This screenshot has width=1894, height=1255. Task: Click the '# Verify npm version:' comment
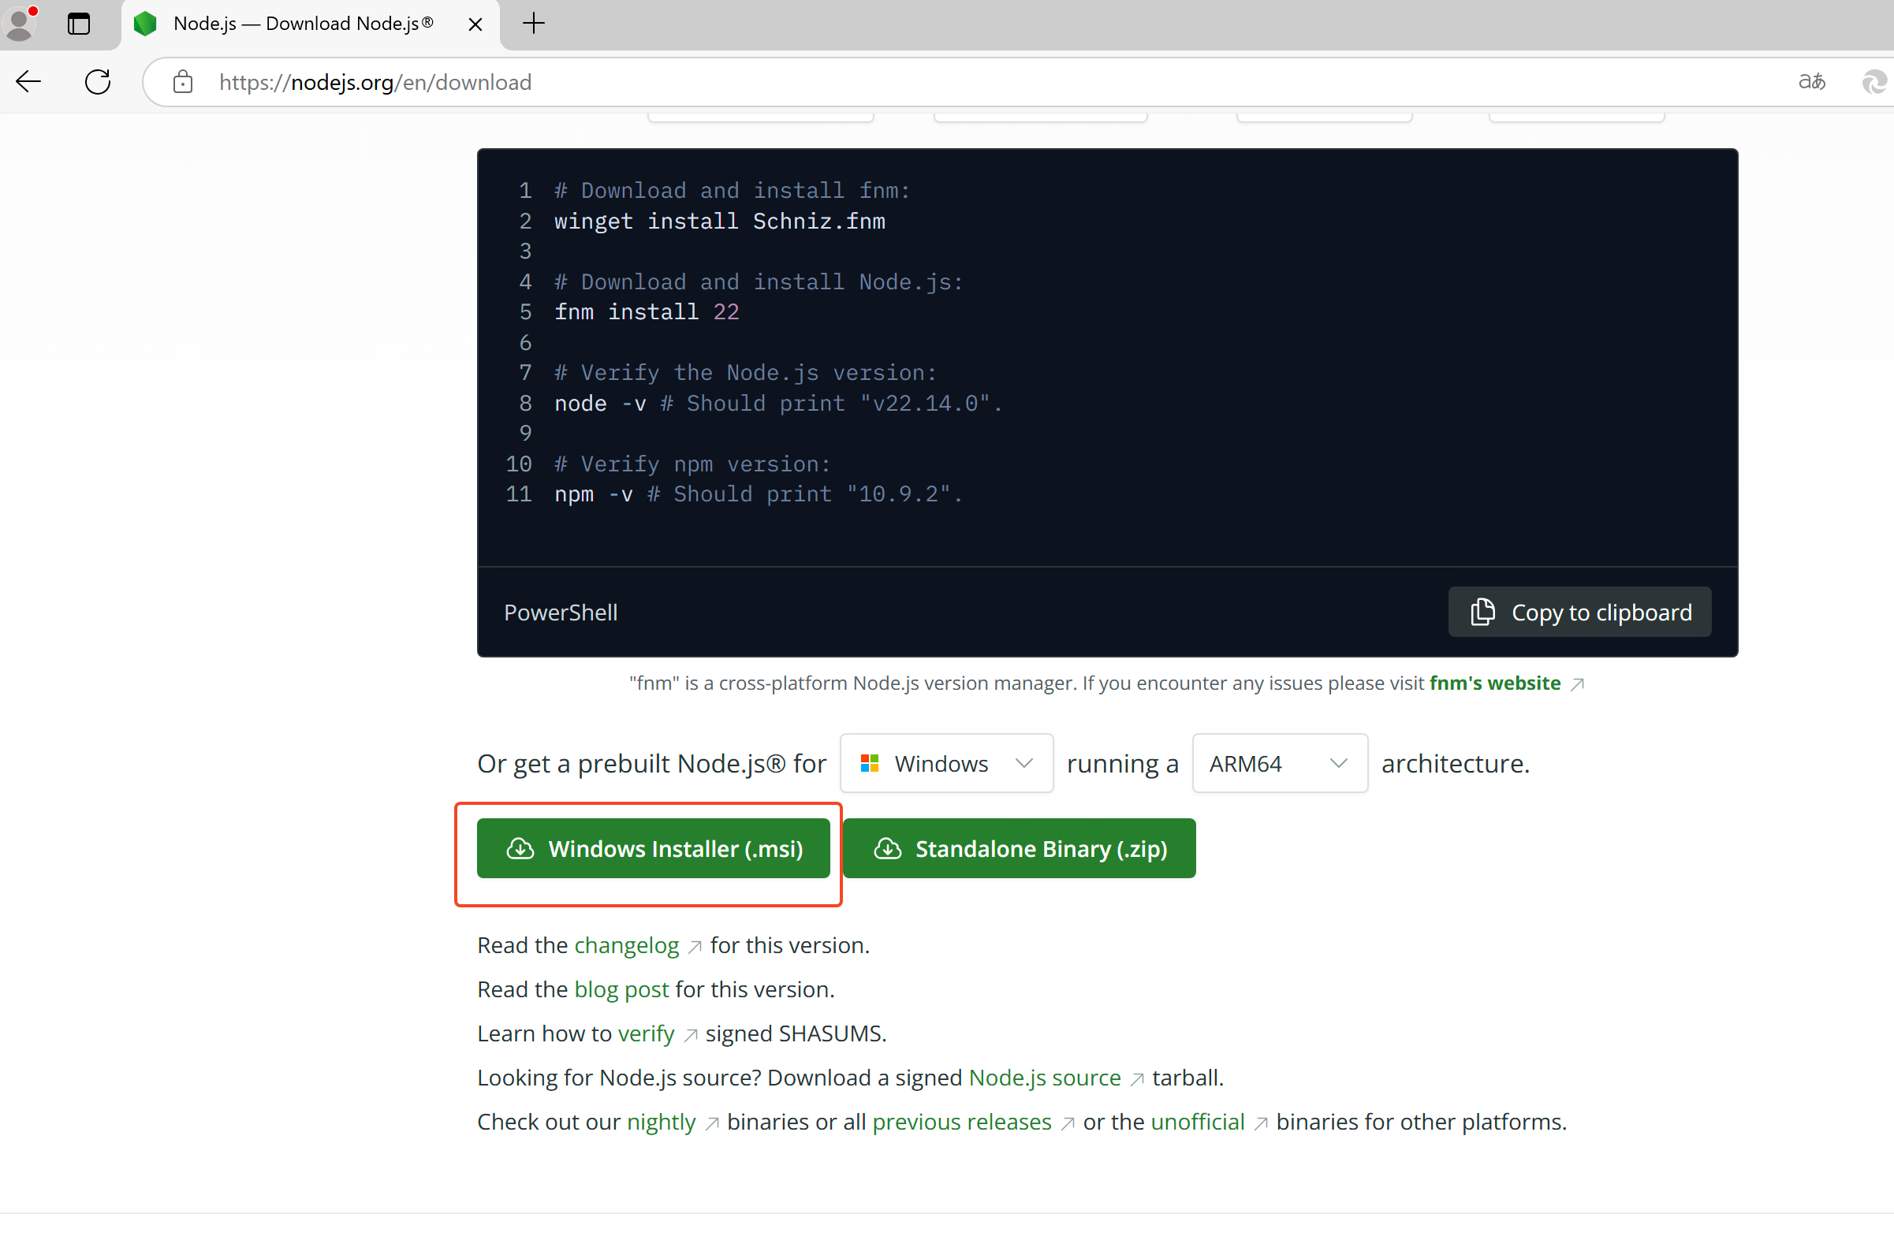tap(692, 464)
